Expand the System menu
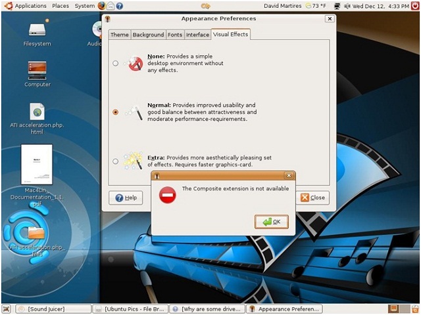This screenshot has width=421, height=315. pos(84,6)
